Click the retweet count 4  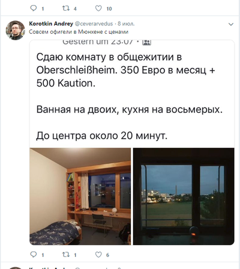(75, 9)
